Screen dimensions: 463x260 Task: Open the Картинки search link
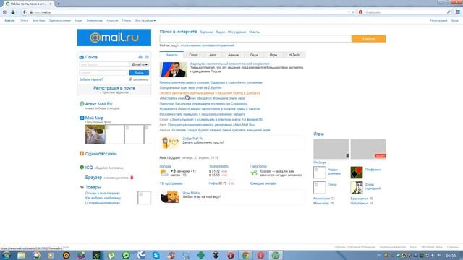click(x=206, y=32)
